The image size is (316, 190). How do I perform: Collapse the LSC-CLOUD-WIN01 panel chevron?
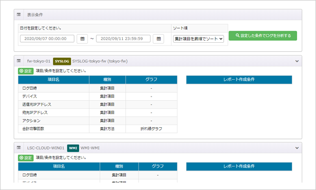(x=297, y=148)
